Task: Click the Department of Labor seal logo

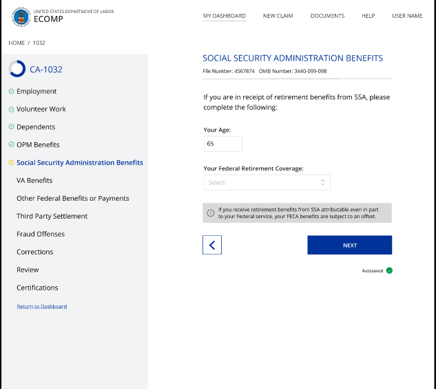Action: tap(21, 17)
